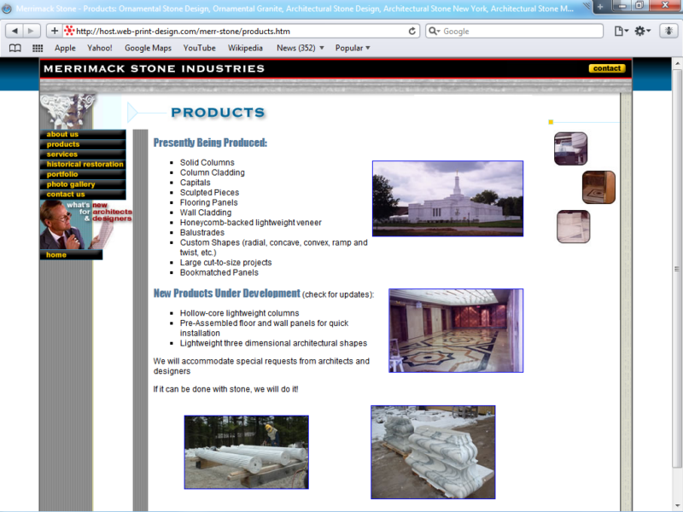Open the contact us nav item
This screenshot has width=683, height=512.
[x=83, y=195]
